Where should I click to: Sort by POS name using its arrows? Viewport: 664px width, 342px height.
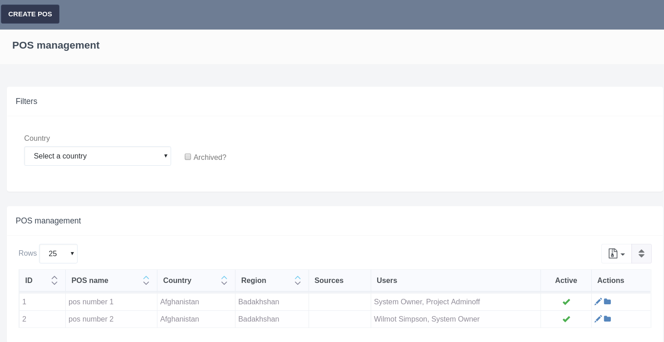[x=146, y=280]
